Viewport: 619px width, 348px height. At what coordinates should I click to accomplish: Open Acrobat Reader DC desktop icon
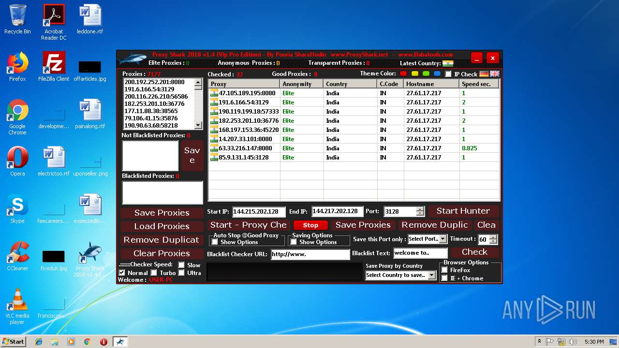coord(54,22)
